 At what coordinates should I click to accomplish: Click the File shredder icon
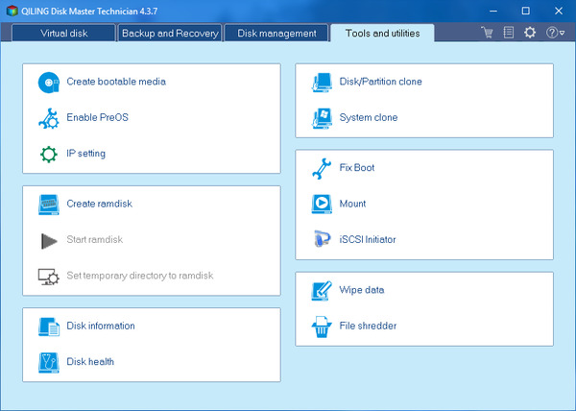pyautogui.click(x=322, y=326)
